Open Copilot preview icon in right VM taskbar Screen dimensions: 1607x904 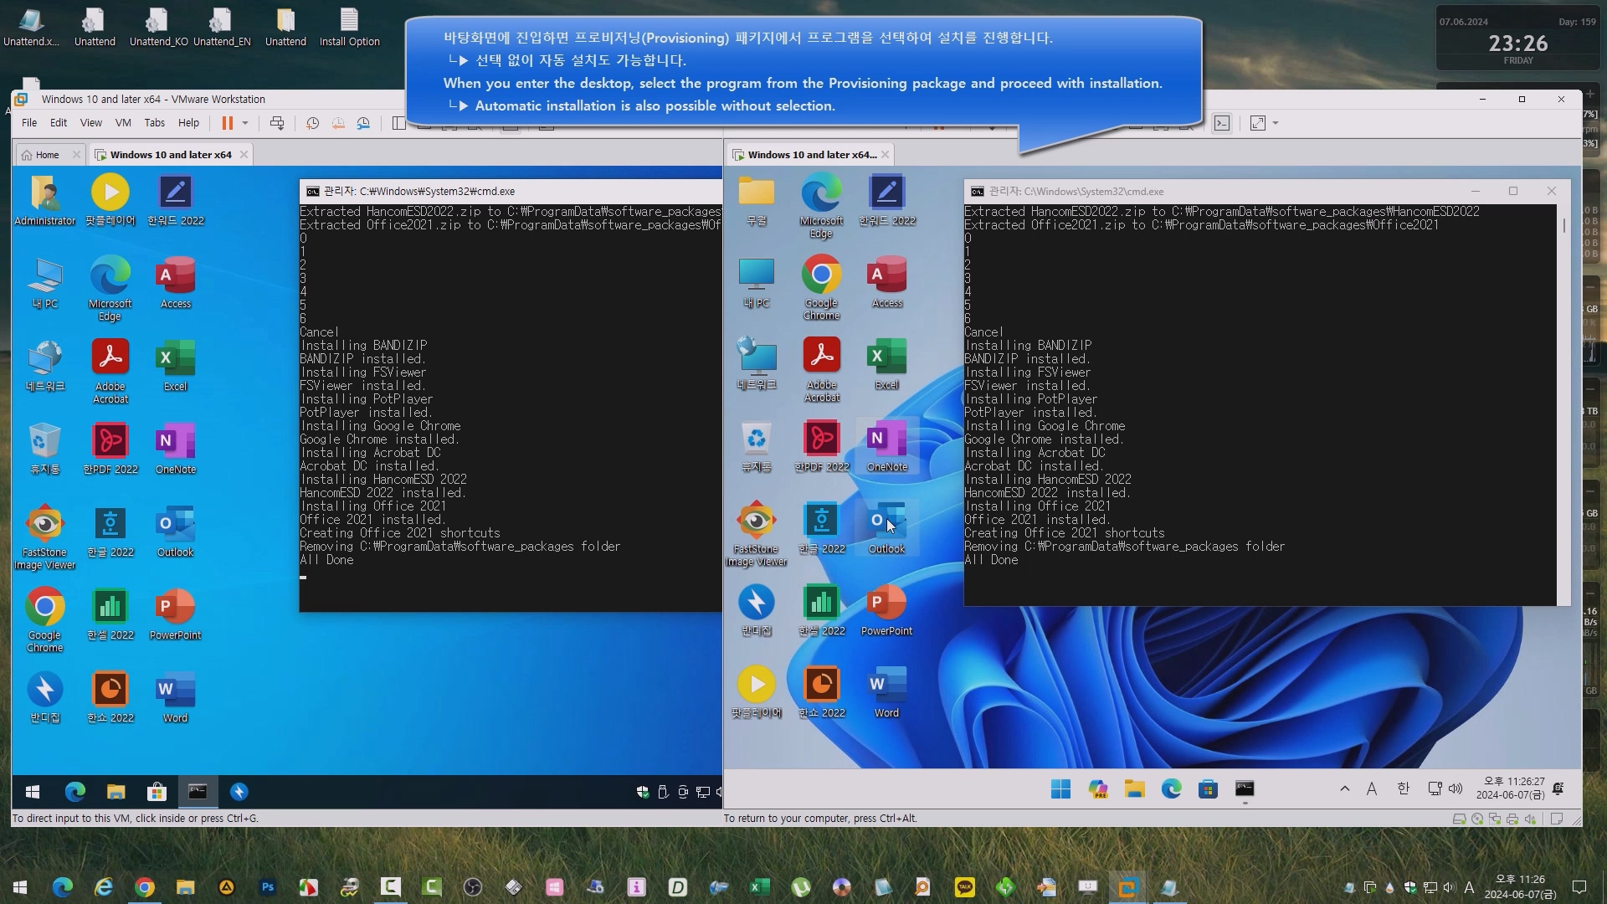pos(1098,789)
